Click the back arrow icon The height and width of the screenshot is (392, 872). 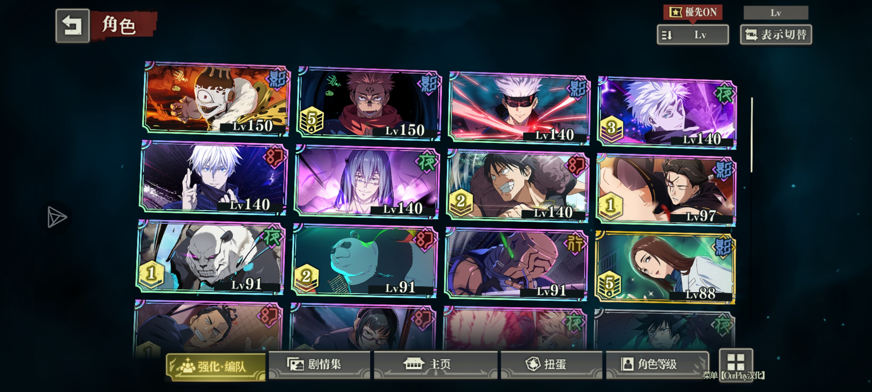coord(72,26)
